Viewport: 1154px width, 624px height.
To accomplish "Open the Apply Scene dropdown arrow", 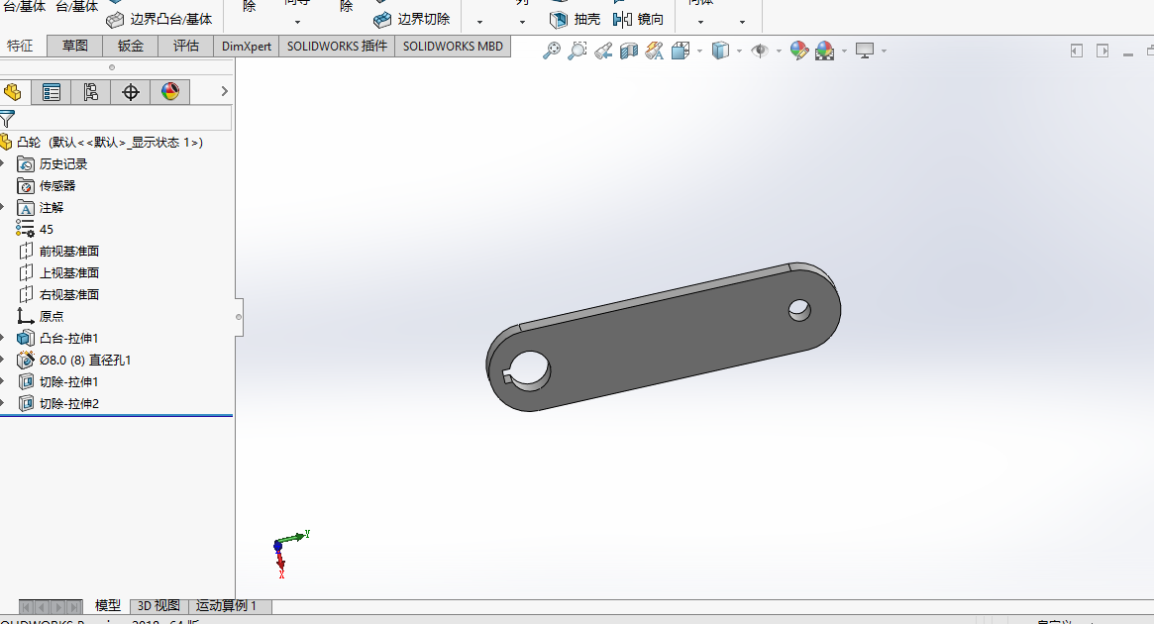I will pyautogui.click(x=844, y=52).
